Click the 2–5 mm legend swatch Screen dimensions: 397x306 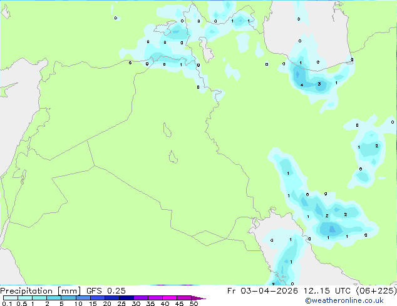coord(54,298)
